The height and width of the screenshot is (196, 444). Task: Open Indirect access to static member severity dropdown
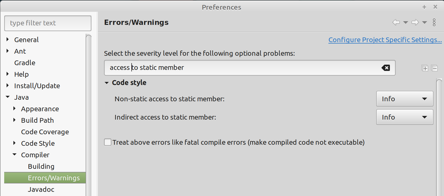[x=404, y=117]
